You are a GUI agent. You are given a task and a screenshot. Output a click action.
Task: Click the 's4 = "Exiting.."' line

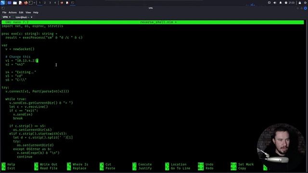(x=21, y=72)
